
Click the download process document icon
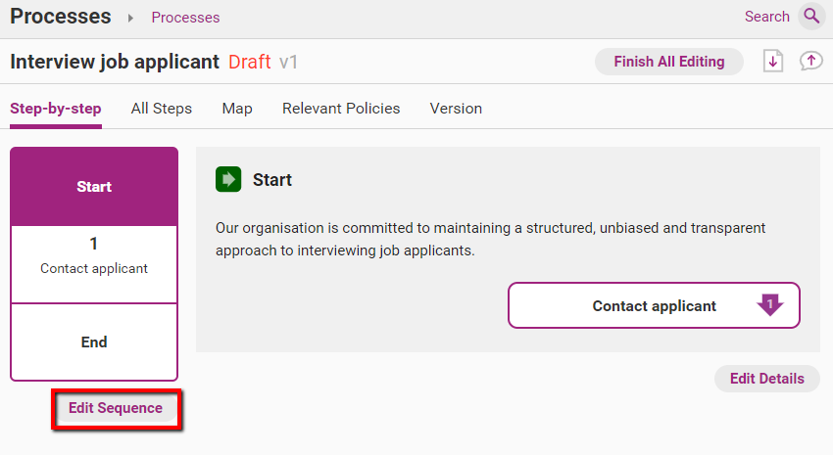(x=773, y=61)
